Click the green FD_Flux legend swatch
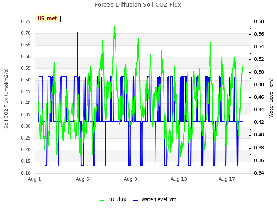This screenshot has width=277, height=208. click(102, 200)
